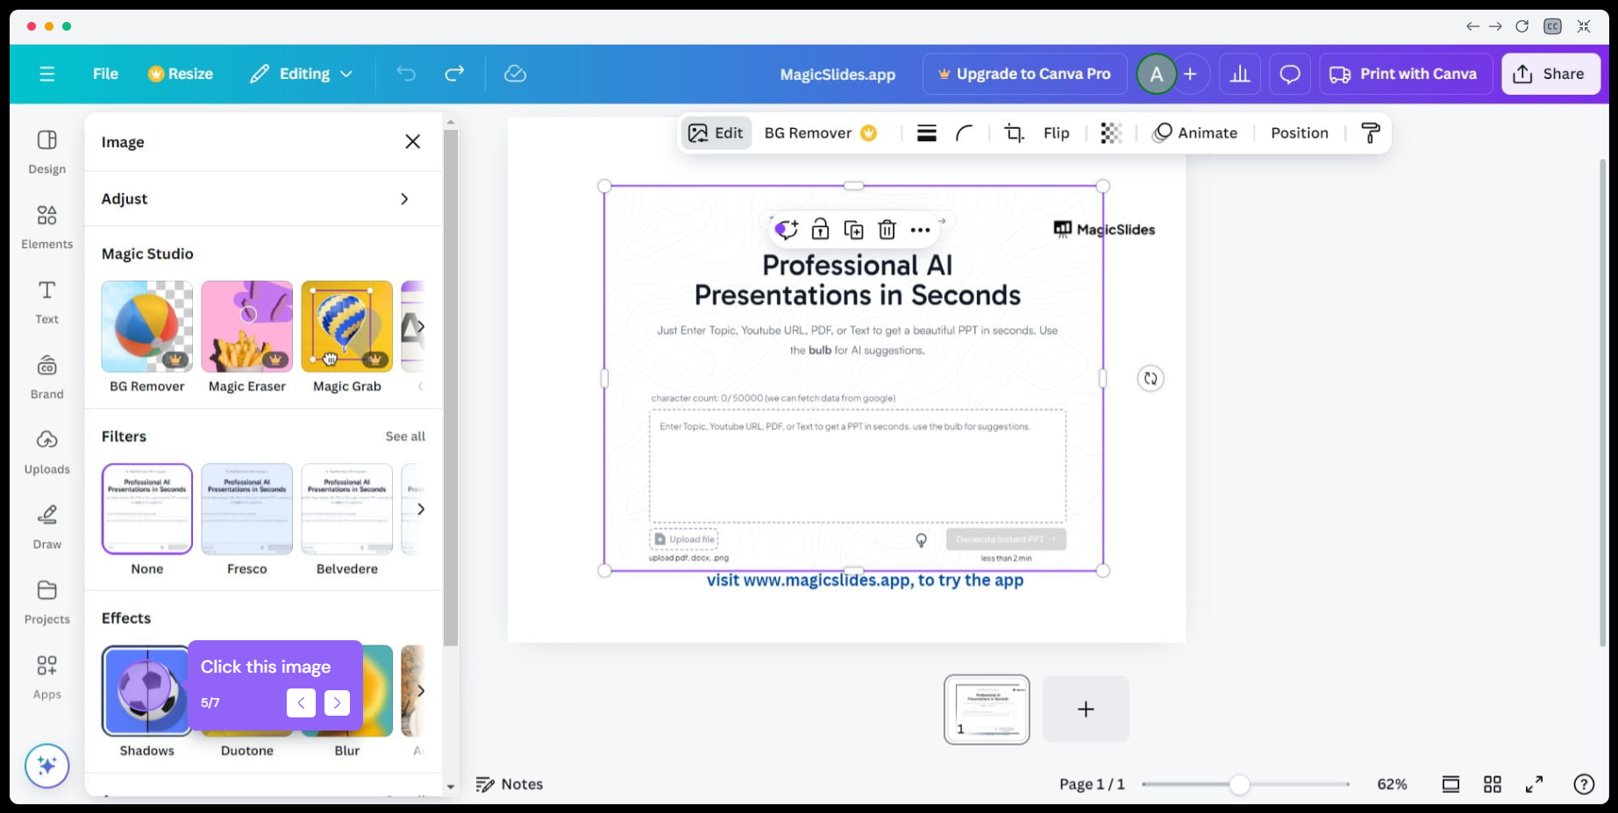This screenshot has height=813, width=1618.
Task: Open the Brand sidebar tab
Action: 47,377
